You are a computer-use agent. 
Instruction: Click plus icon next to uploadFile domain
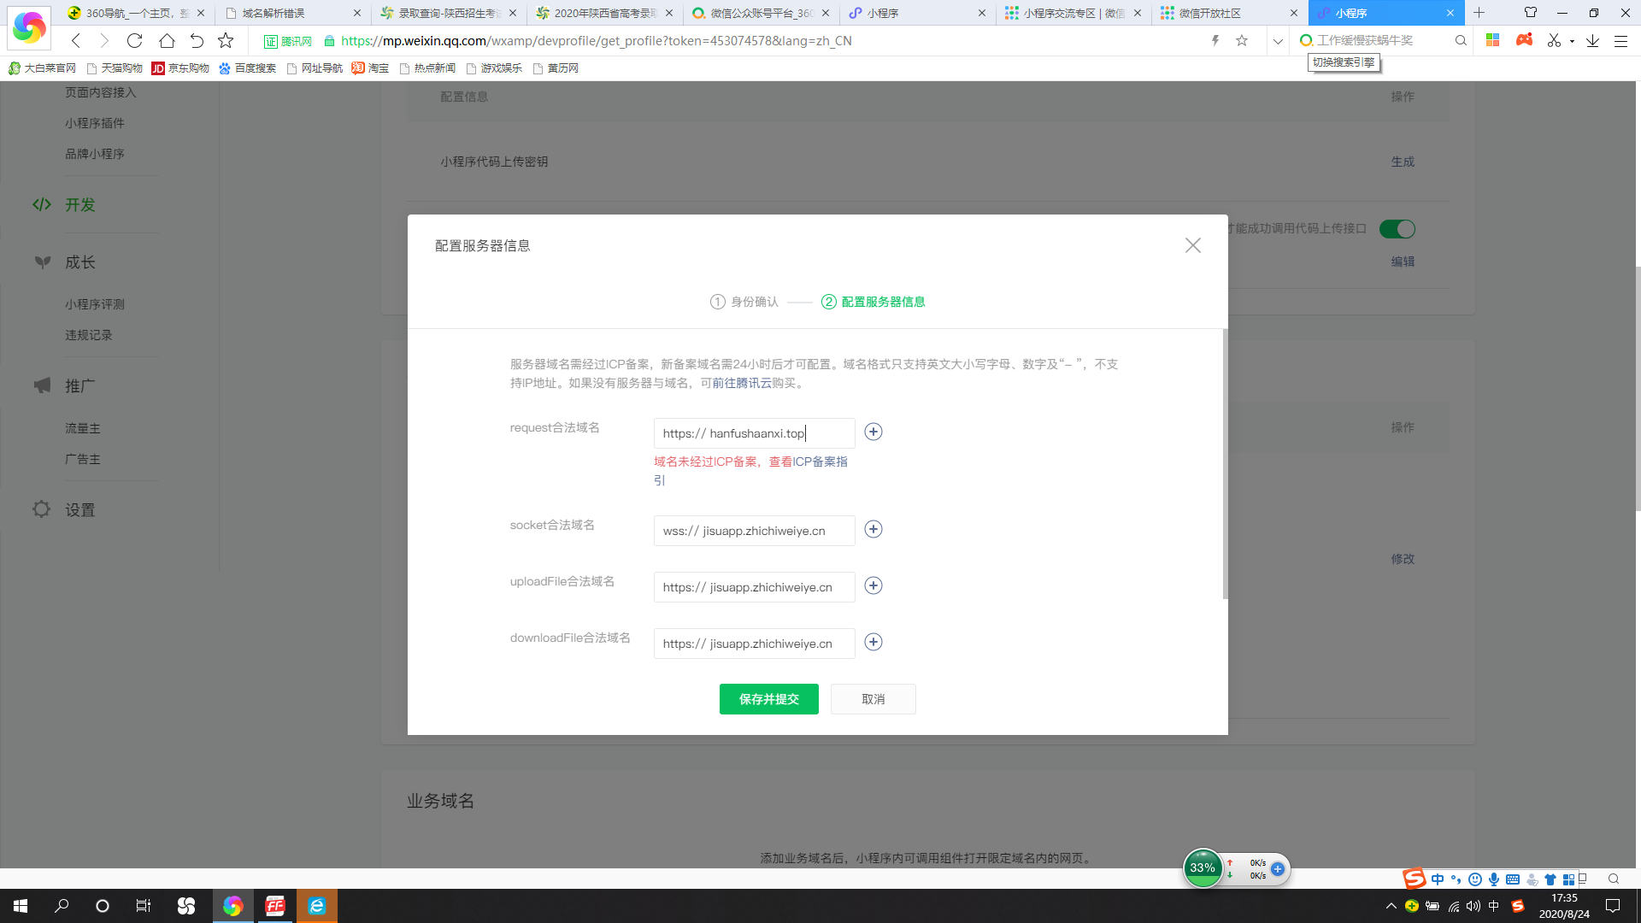pyautogui.click(x=873, y=585)
